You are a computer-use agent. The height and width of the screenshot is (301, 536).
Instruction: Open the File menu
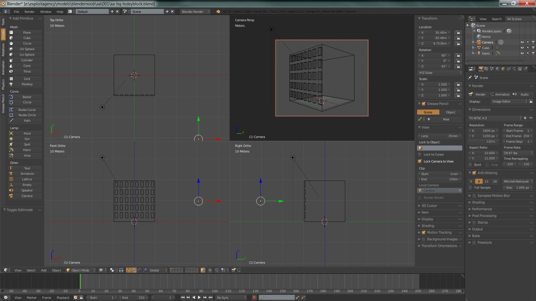click(x=16, y=11)
